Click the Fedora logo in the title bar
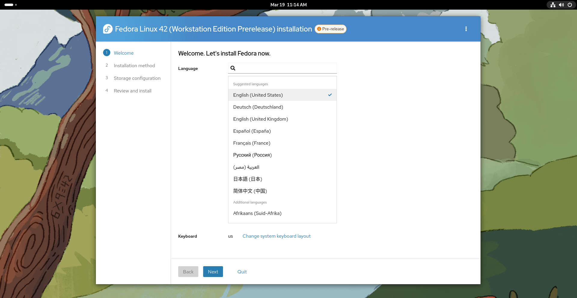This screenshot has height=298, width=577. [107, 29]
